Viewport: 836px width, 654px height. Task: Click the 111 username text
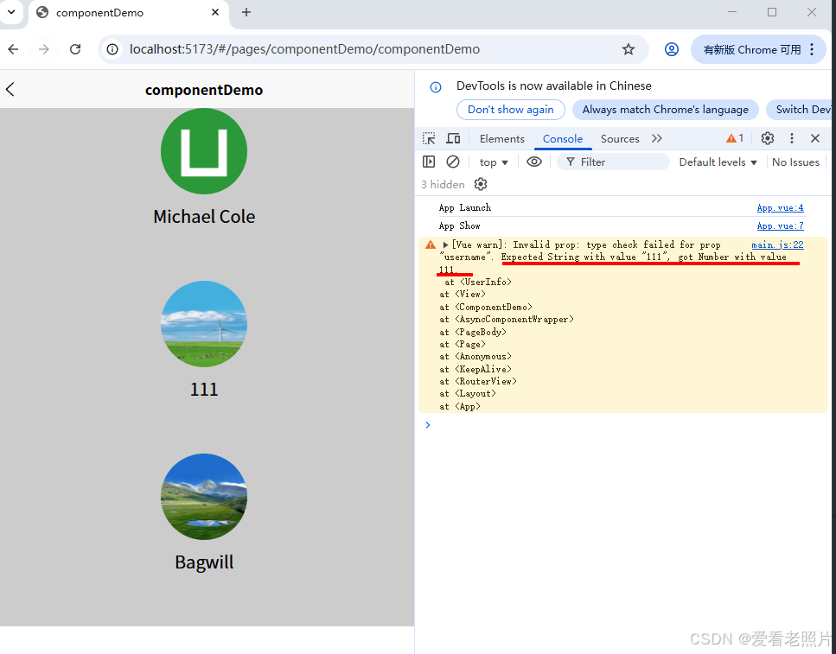pos(204,390)
